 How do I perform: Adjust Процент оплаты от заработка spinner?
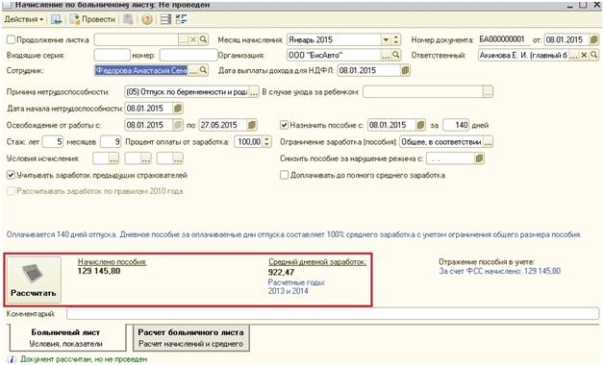(x=267, y=142)
